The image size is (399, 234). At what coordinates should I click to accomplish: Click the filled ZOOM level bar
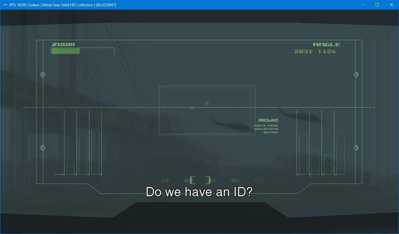tap(65, 51)
